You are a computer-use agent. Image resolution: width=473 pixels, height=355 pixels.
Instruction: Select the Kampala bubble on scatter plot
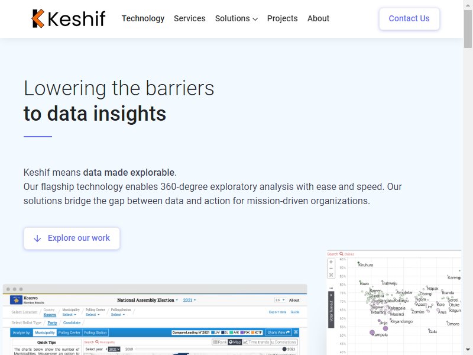pyautogui.click(x=372, y=333)
